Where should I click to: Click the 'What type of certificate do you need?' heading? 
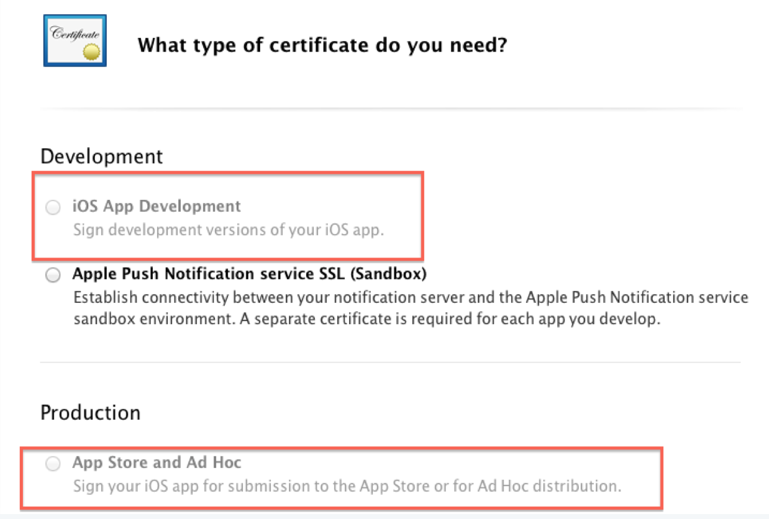pos(322,45)
